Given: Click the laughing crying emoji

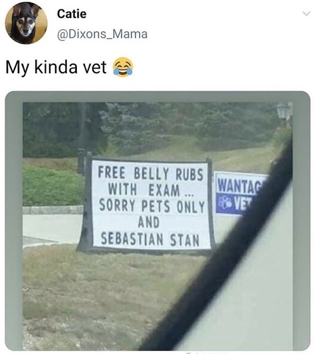Looking at the screenshot, I should click(123, 67).
